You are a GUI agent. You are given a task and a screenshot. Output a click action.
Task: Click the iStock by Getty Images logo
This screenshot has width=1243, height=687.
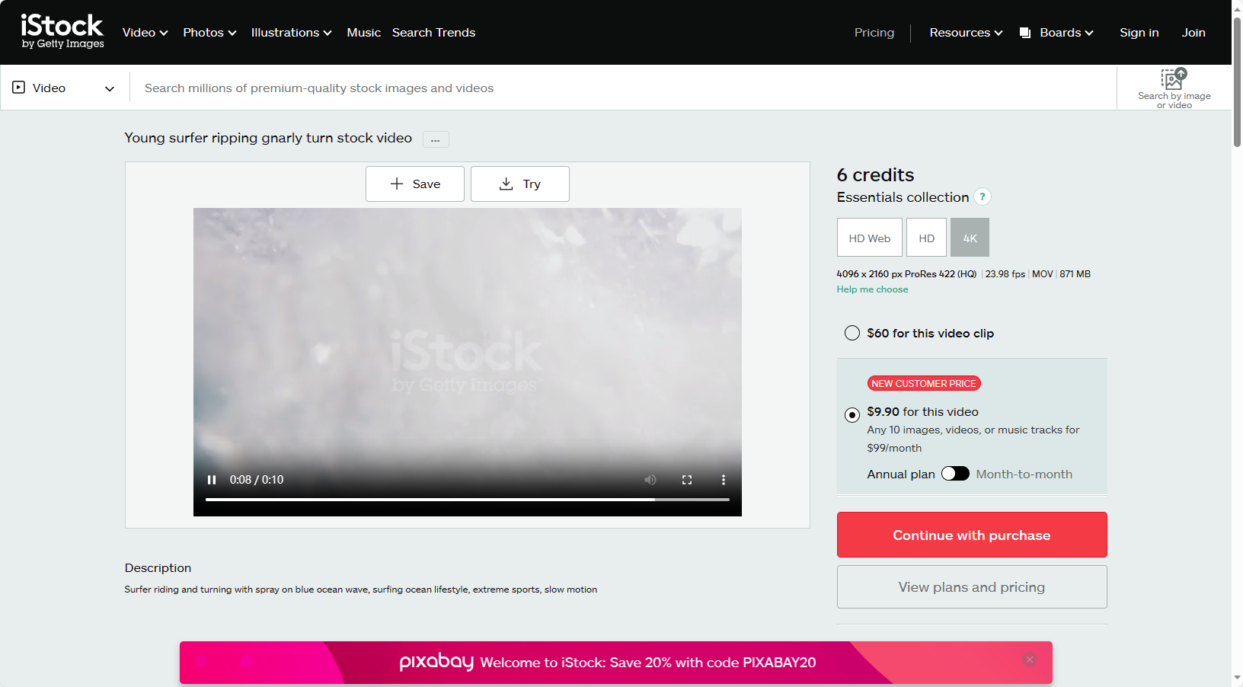click(62, 32)
